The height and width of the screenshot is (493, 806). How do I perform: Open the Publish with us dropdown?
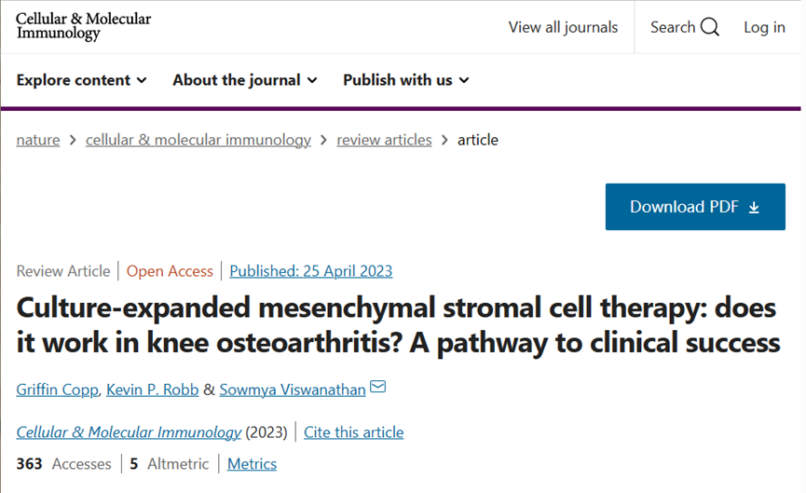(x=406, y=80)
